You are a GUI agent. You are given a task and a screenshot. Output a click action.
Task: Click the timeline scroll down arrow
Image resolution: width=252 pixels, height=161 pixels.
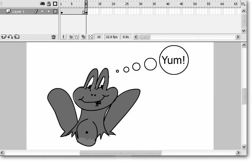pyautogui.click(x=243, y=31)
